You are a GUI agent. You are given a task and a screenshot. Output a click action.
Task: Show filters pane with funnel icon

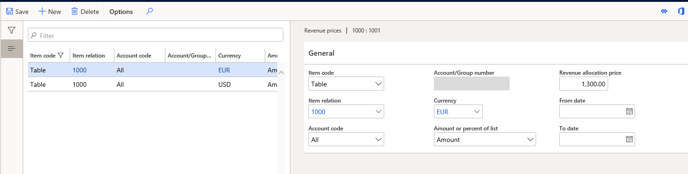click(x=12, y=30)
